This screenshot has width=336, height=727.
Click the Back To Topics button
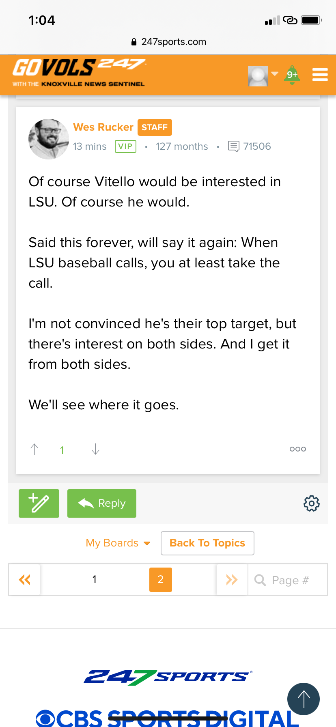(207, 543)
